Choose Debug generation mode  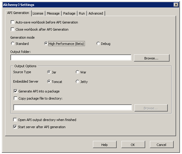click(98, 44)
